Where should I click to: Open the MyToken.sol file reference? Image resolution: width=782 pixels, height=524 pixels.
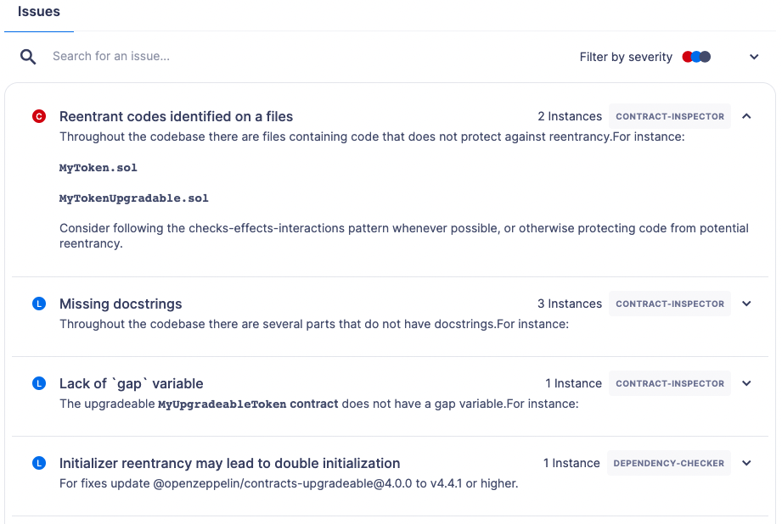98,168
